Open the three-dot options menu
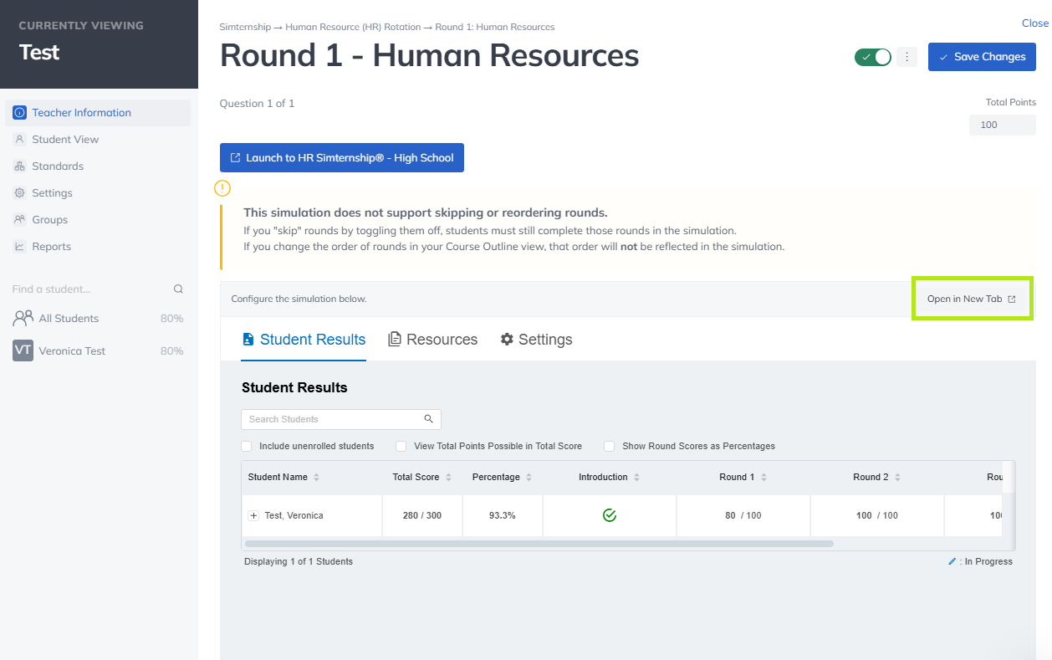This screenshot has width=1052, height=660. tap(906, 57)
